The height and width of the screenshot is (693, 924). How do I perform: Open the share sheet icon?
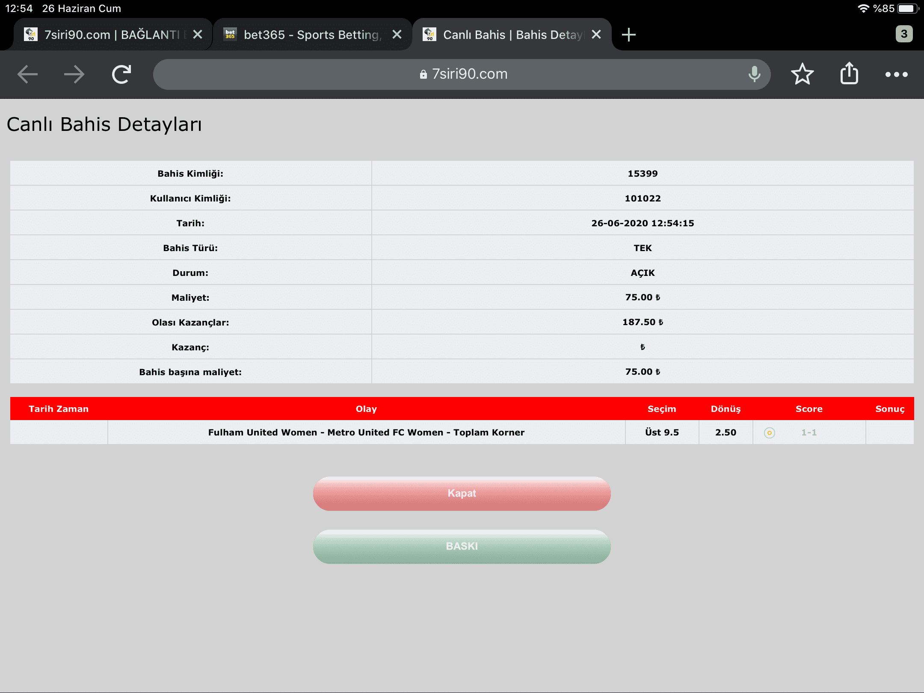tap(849, 74)
